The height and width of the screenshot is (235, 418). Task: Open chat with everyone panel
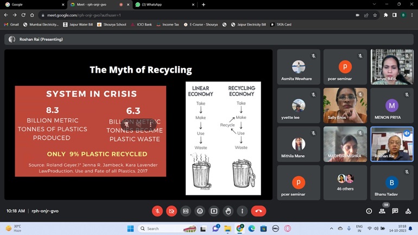[395, 211]
